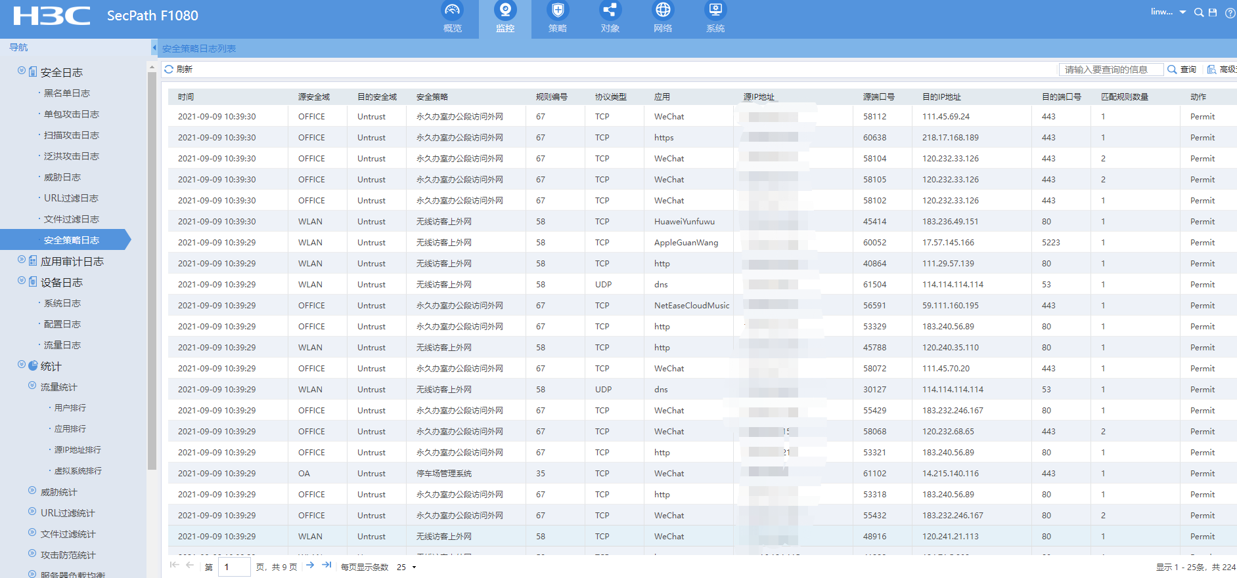The height and width of the screenshot is (578, 1237).
Task: Open the help question mark icon
Action: click(1230, 12)
